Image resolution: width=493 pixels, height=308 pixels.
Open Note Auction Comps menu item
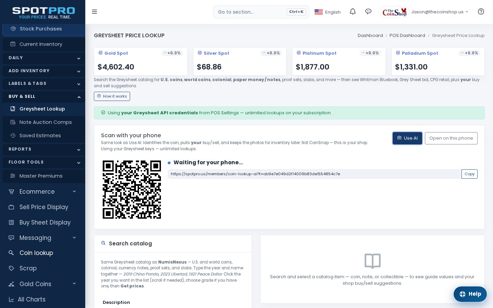click(44, 122)
